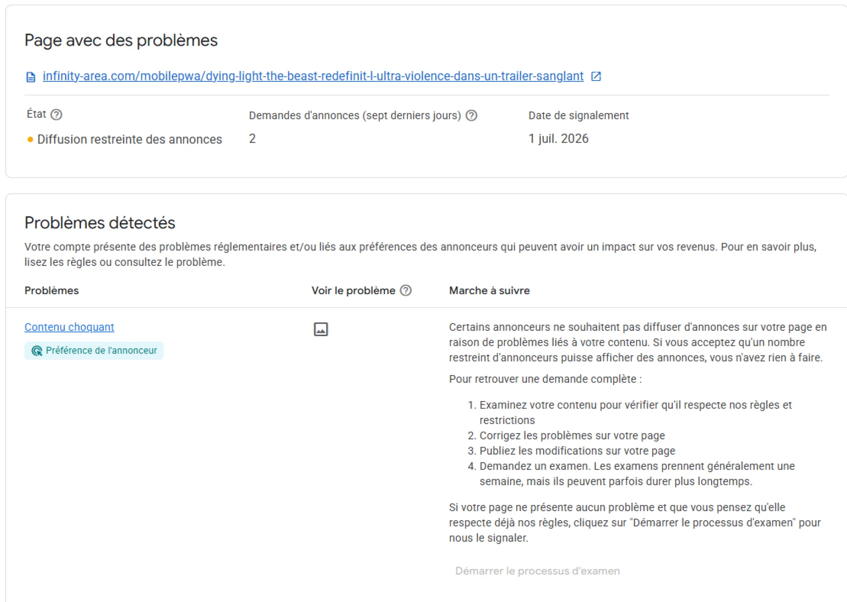Click the Marche à suivre column header
847x602 pixels.
[x=489, y=290]
